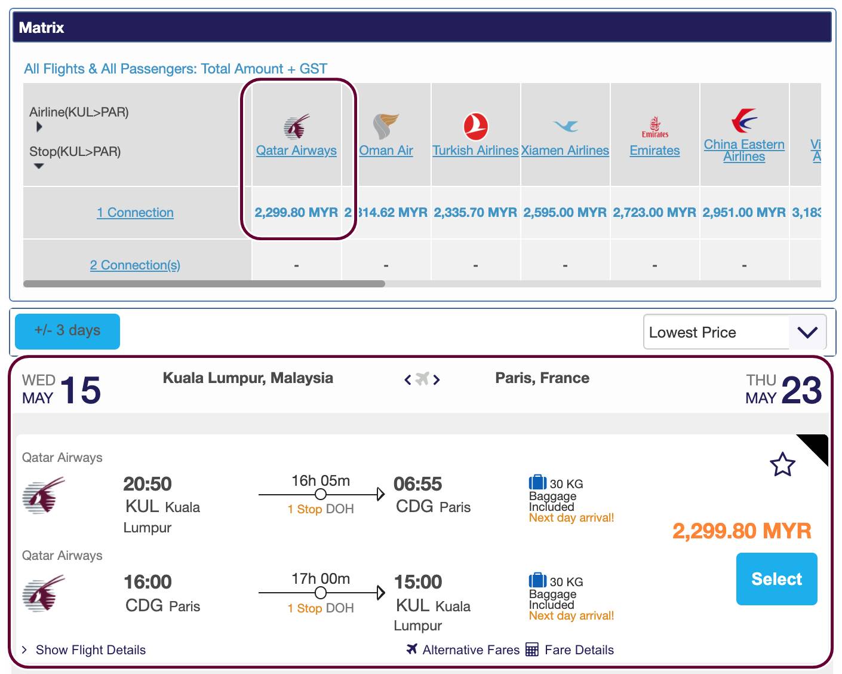Click the return arrival time 15:00
Image resolution: width=842 pixels, height=674 pixels.
pos(418,582)
